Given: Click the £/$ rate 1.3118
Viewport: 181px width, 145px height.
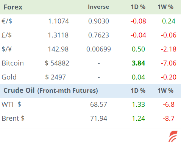Looking at the screenshot, I should 58,35.
